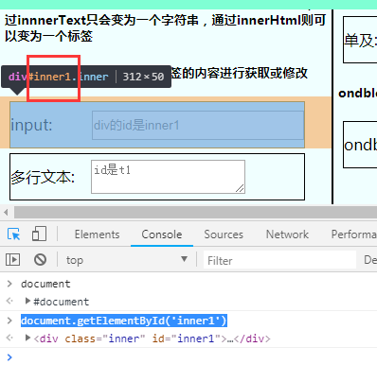Click the input field with placeholder div的id是inner1
The image size is (377, 382).
click(198, 125)
